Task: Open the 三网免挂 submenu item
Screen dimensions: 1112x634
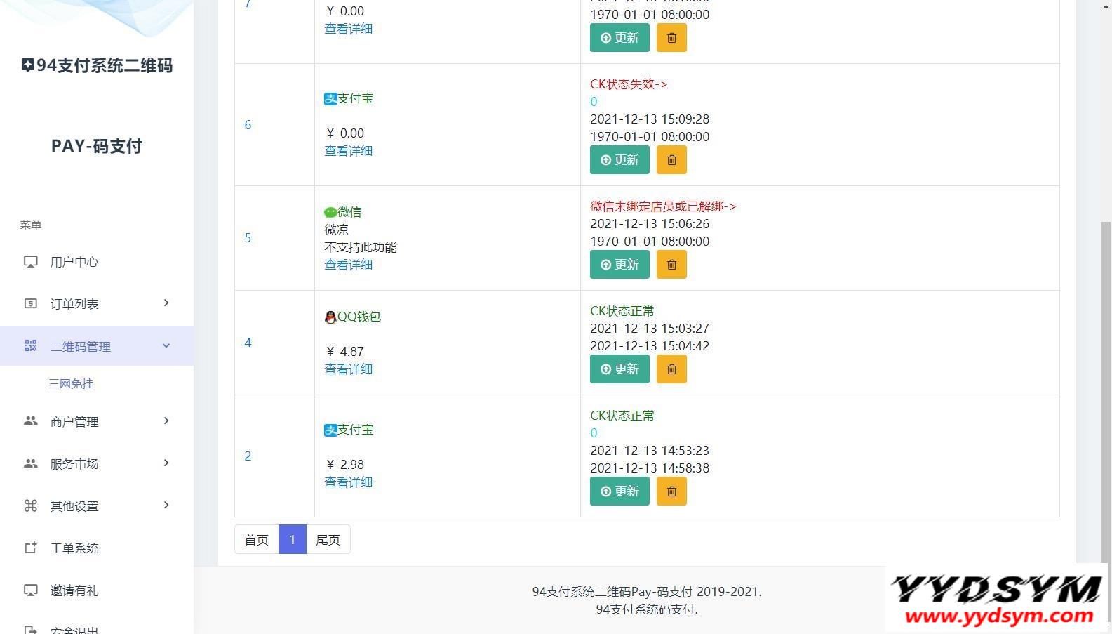Action: coord(71,383)
